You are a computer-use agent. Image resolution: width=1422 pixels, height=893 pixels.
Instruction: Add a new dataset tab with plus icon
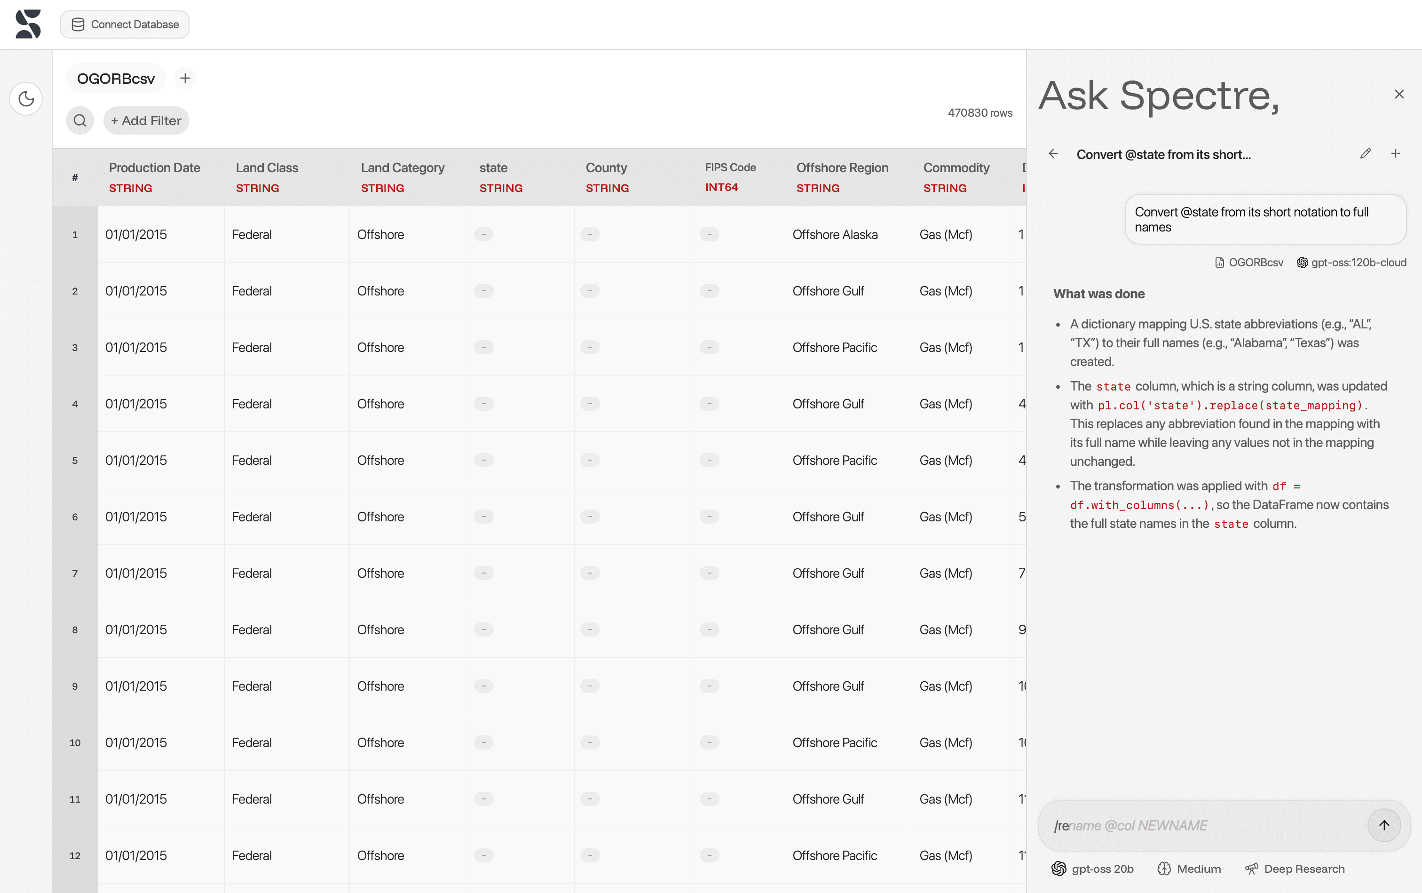click(185, 79)
